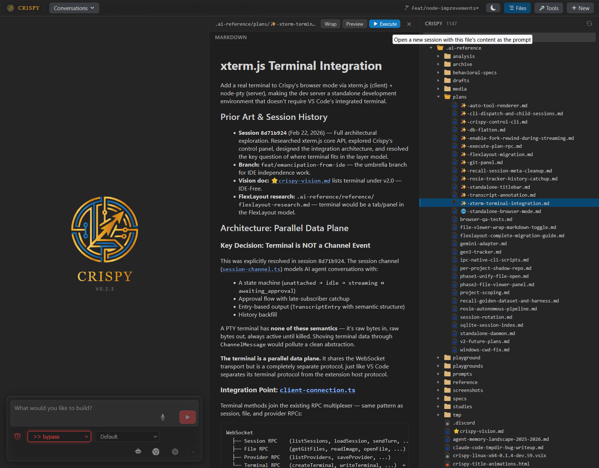Image resolution: width=599 pixels, height=468 pixels.
Task: Enable Wrap in the file viewer
Action: pyautogui.click(x=330, y=24)
